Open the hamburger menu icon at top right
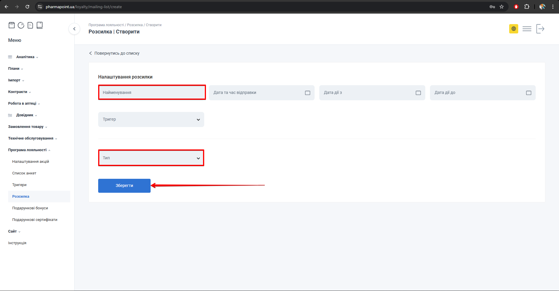 (527, 29)
